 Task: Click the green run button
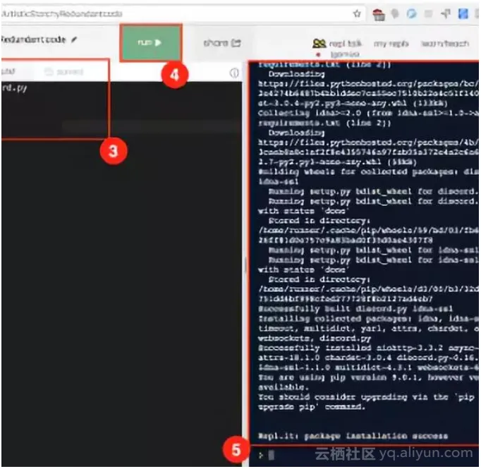(151, 42)
